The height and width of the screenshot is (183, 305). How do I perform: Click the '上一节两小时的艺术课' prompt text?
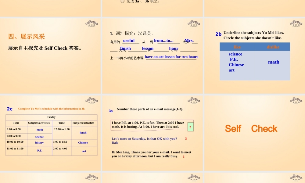pos(127,58)
